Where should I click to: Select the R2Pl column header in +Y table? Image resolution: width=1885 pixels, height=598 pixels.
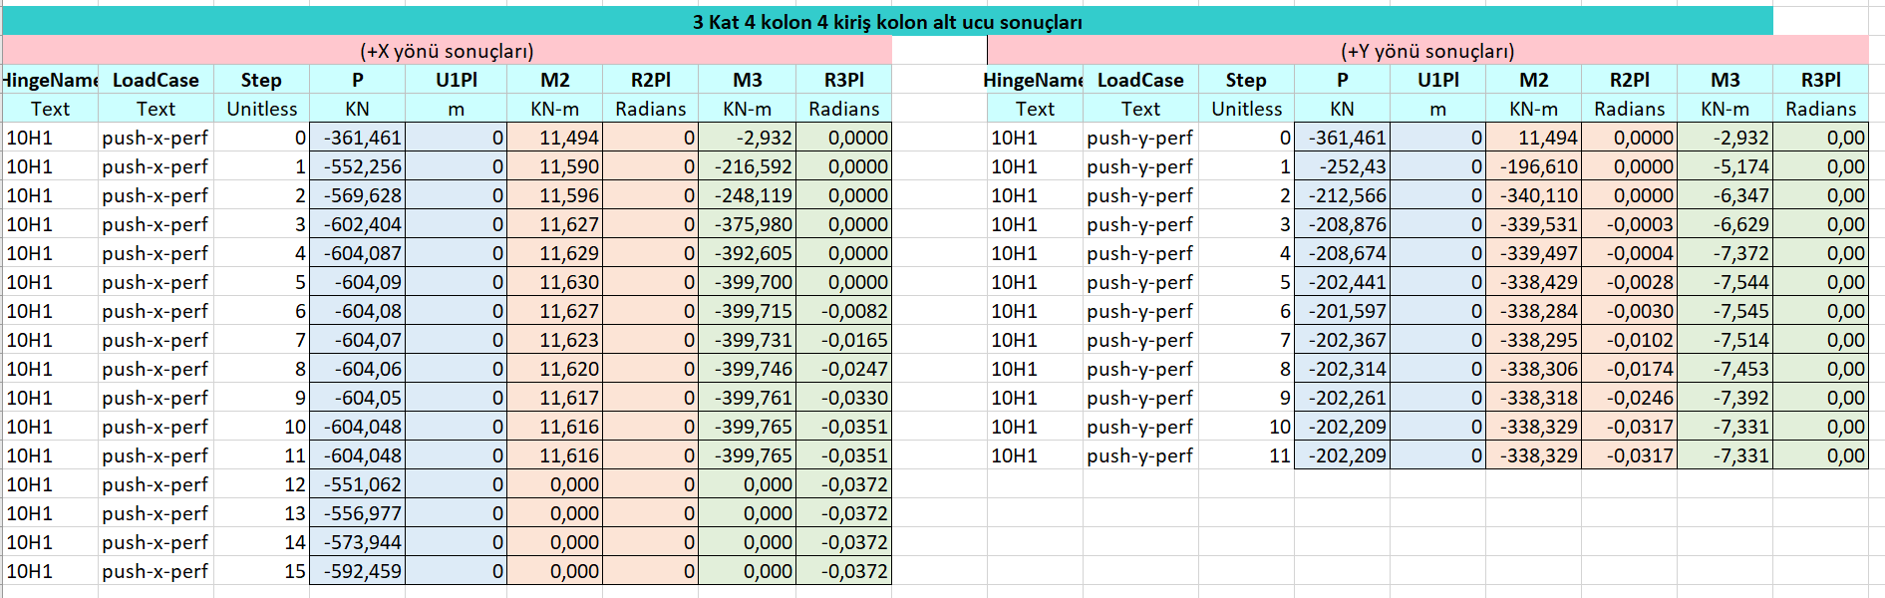[1629, 80]
